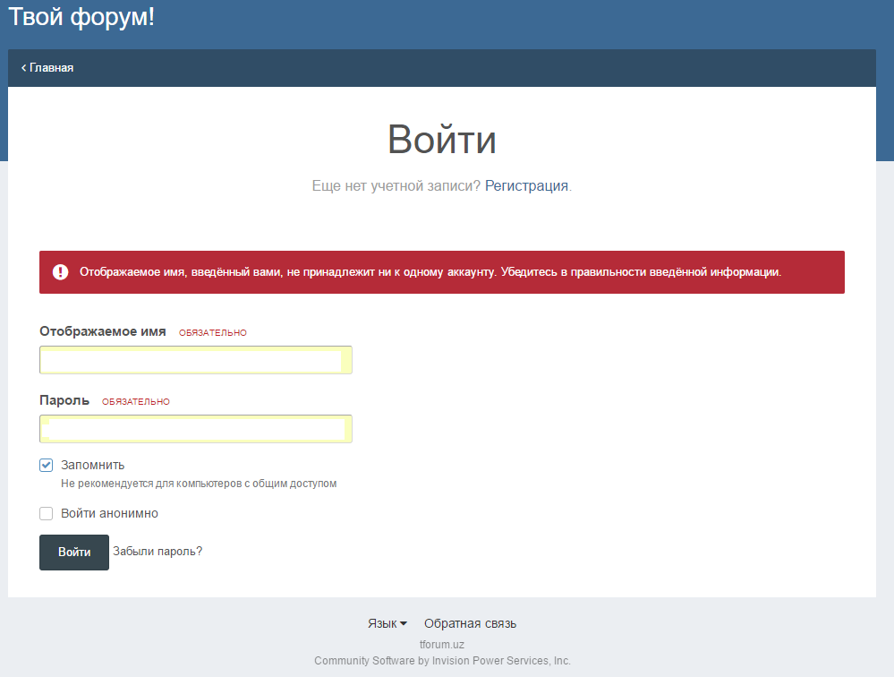Screen dimensions: 894x677
Task: Follow the tforum.uz footer link
Action: coord(442,645)
